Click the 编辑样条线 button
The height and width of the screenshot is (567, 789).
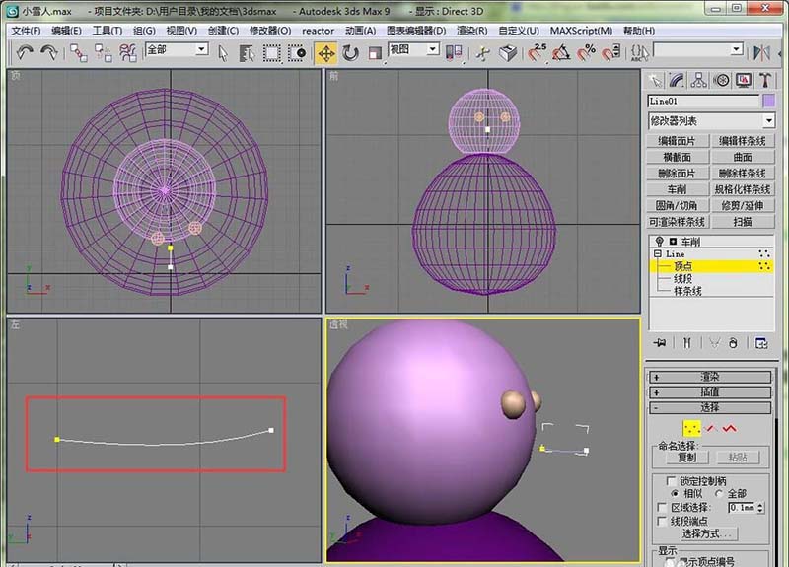coord(742,141)
